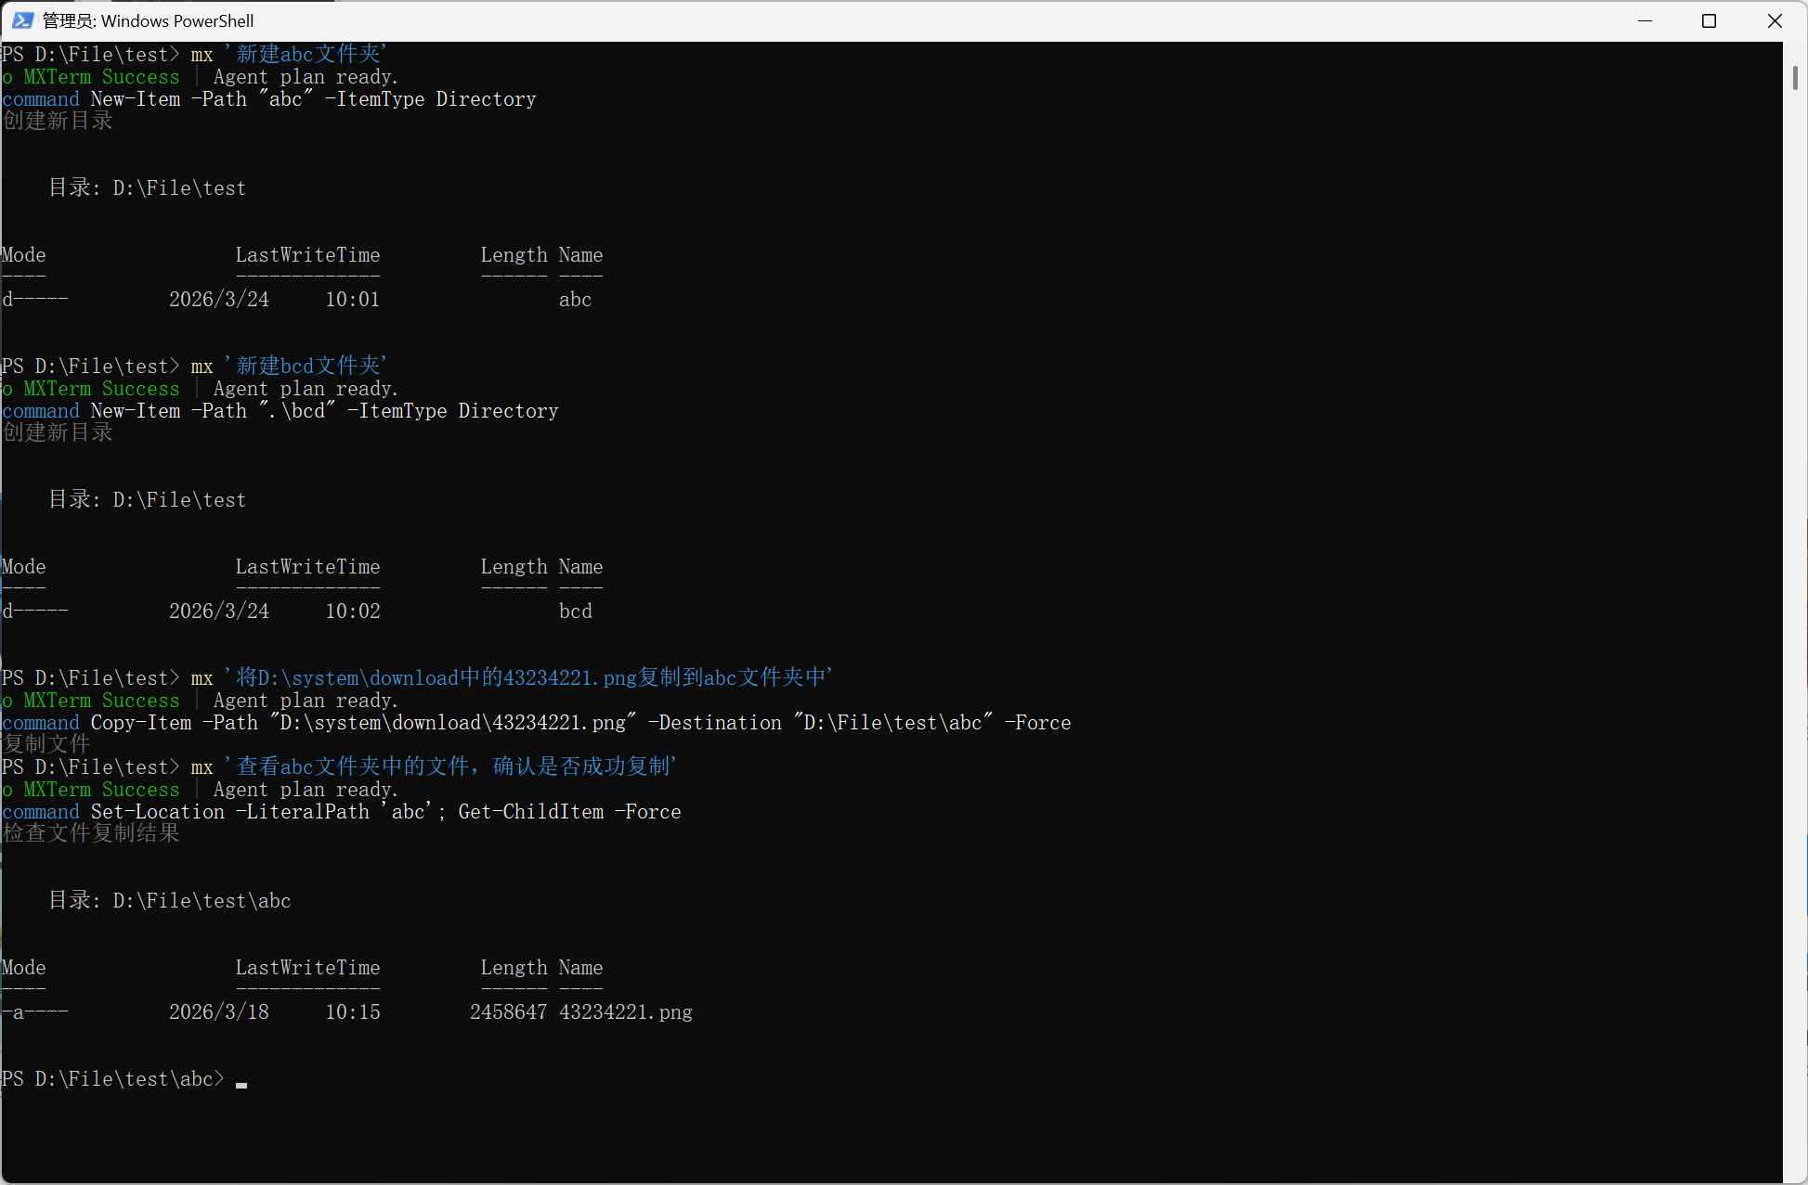Click the PowerShell icon in title bar

(22, 20)
